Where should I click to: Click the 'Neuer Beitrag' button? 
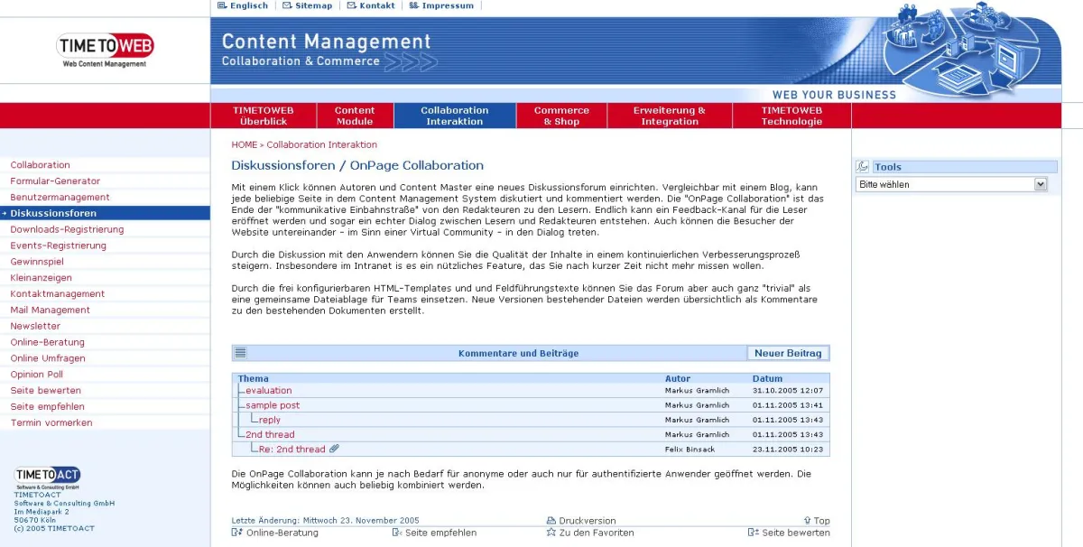pyautogui.click(x=788, y=353)
